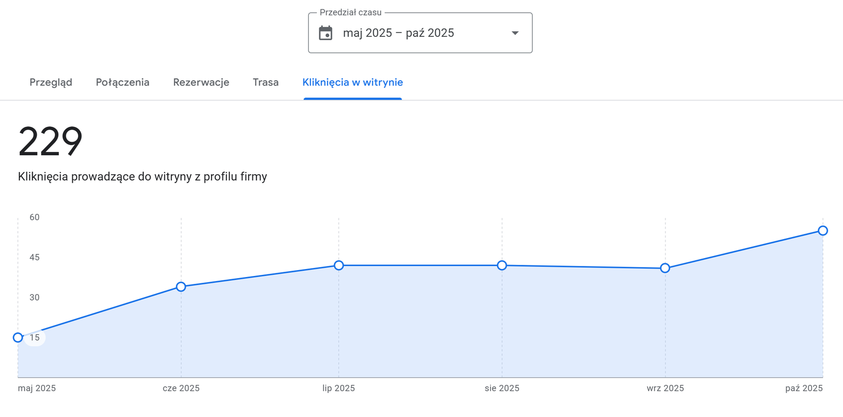Click the highlighted 15 y-axis value badge
Viewport: 843px width, 417px height.
35,337
